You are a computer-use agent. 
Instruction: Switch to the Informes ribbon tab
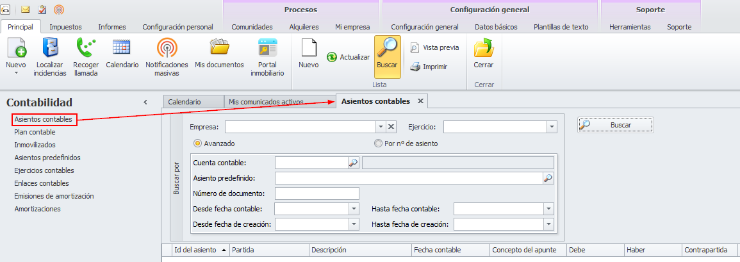click(x=112, y=27)
